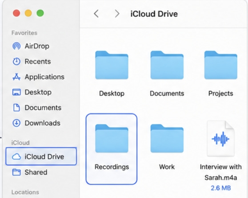Open the Downloads sidebar location
This screenshot has height=198, width=248.
pyautogui.click(x=36, y=123)
